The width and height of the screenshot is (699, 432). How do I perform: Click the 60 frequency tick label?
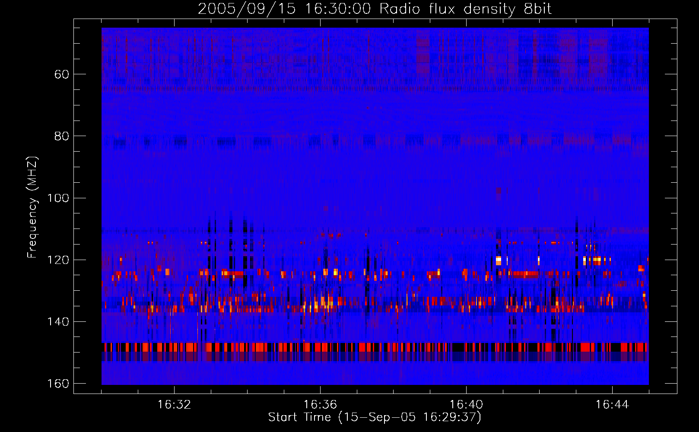tap(62, 74)
